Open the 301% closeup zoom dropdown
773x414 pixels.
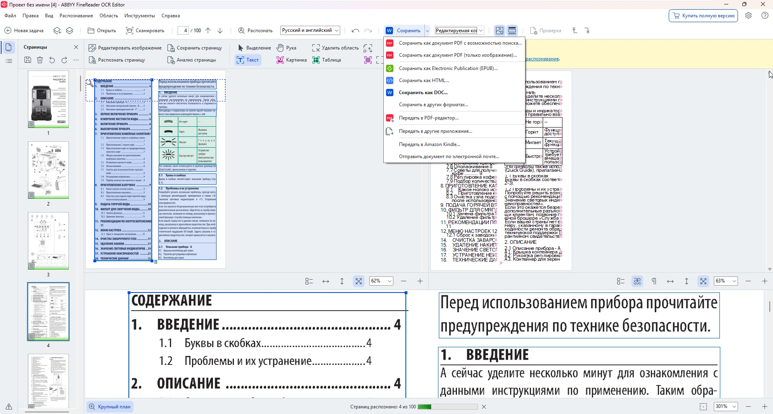coord(726,407)
